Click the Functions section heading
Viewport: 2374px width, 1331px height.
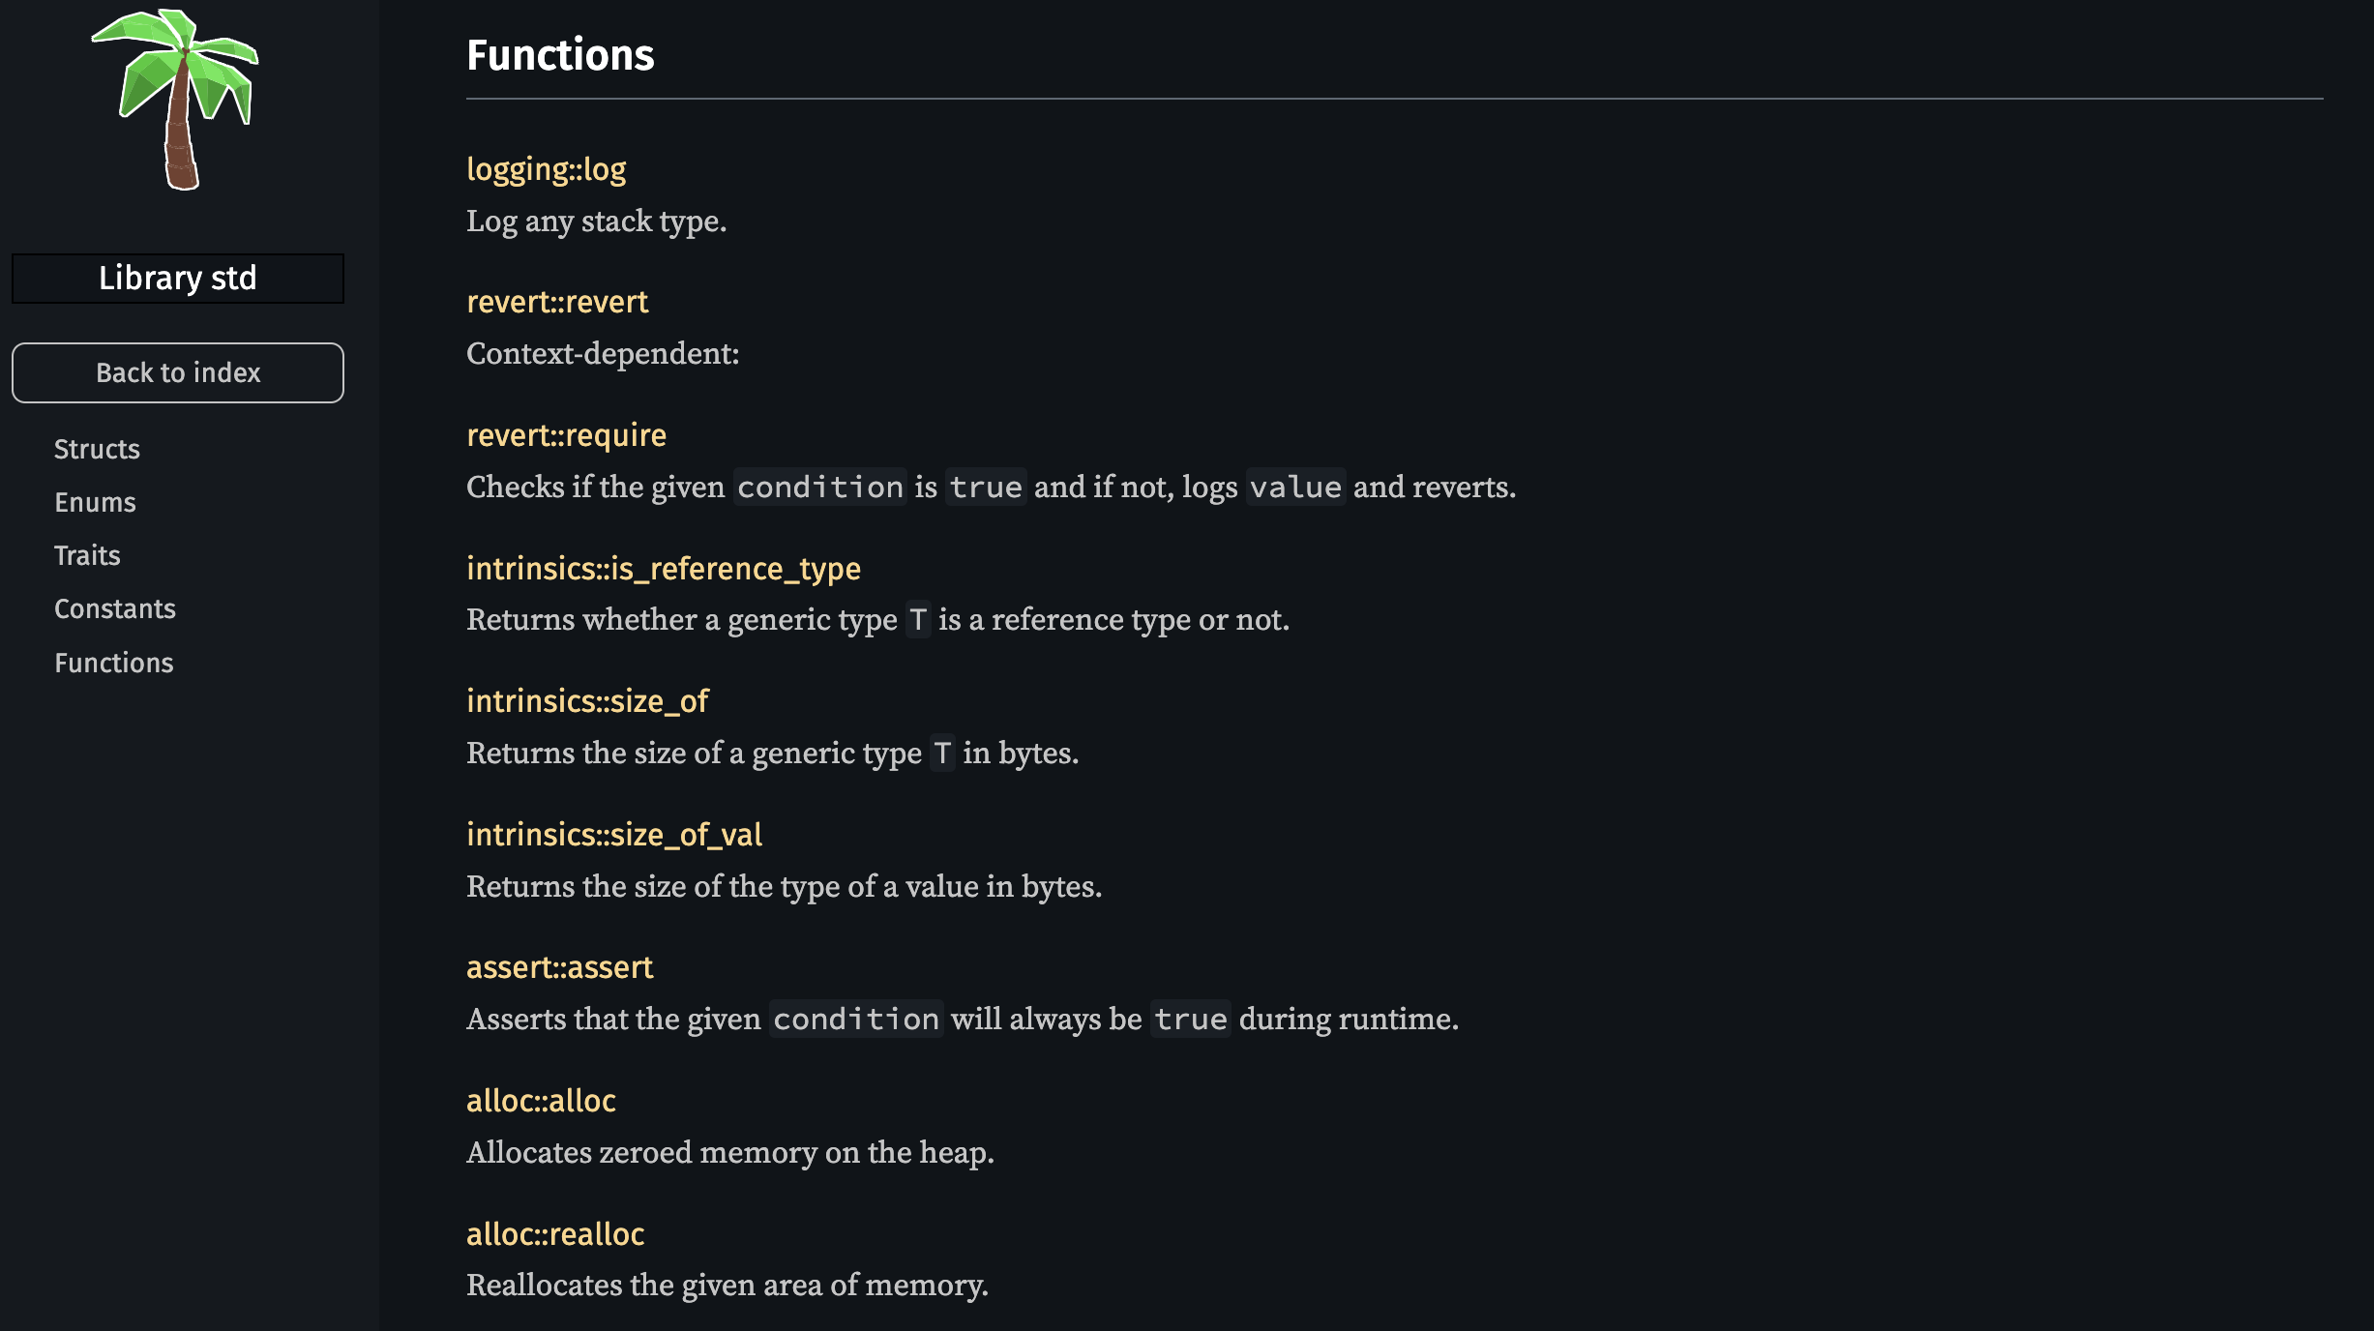(560, 55)
